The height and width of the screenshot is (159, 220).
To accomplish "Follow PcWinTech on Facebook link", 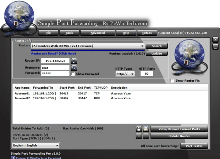I will coord(39,158).
